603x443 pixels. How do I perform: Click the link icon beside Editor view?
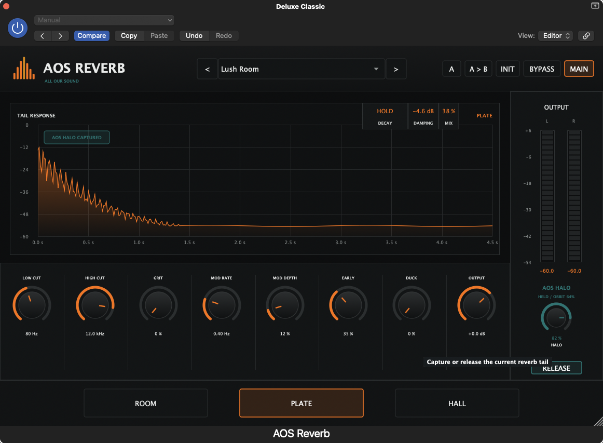click(586, 36)
